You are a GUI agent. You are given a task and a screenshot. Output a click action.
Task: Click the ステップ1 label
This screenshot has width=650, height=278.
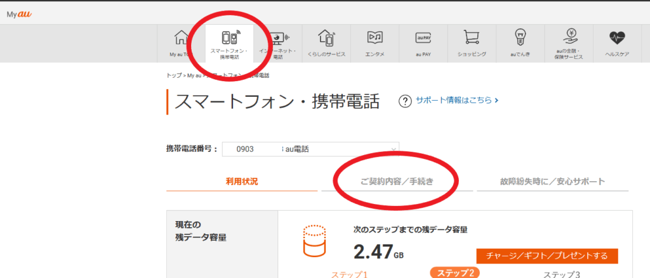coord(349,274)
